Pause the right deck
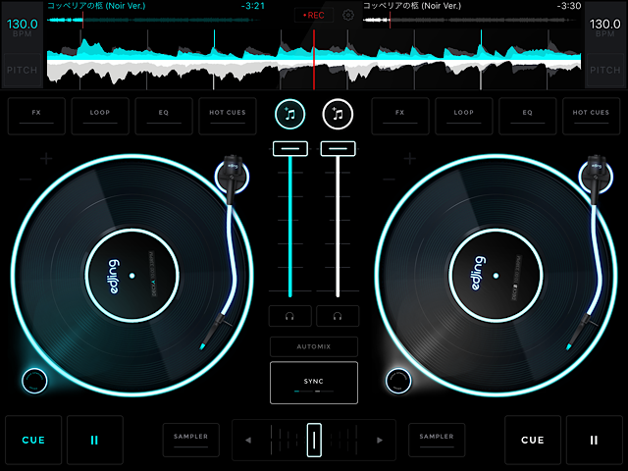 [595, 440]
